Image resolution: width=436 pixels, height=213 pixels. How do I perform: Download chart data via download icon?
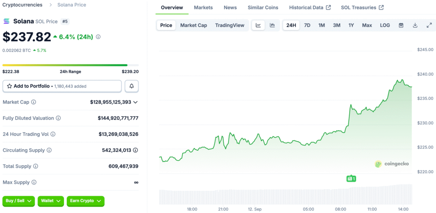[415, 25]
